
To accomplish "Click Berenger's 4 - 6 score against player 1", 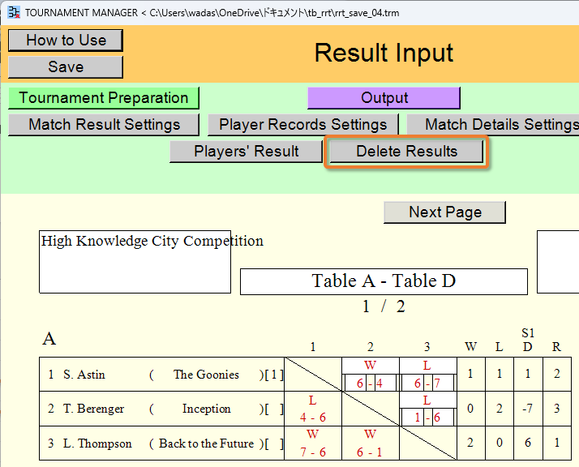I will (313, 418).
